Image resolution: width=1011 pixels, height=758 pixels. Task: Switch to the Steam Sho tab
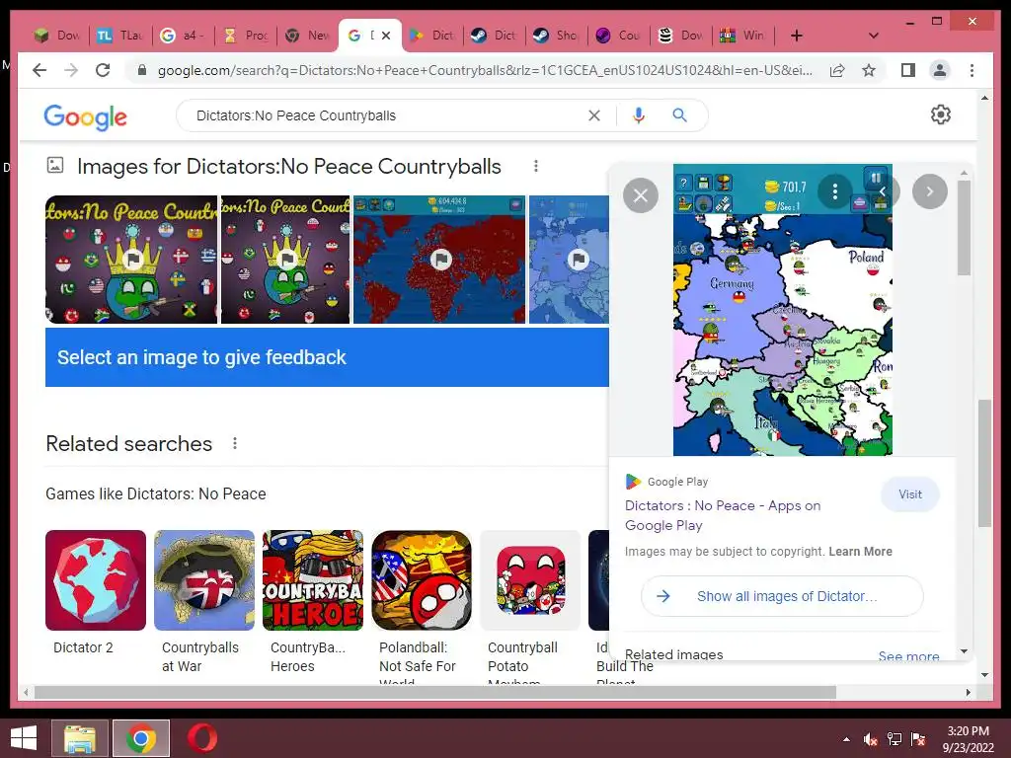click(558, 36)
